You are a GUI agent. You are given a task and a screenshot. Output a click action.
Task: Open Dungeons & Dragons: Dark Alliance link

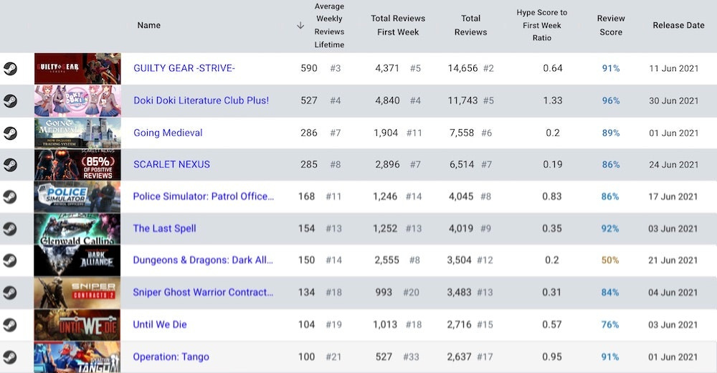click(203, 260)
